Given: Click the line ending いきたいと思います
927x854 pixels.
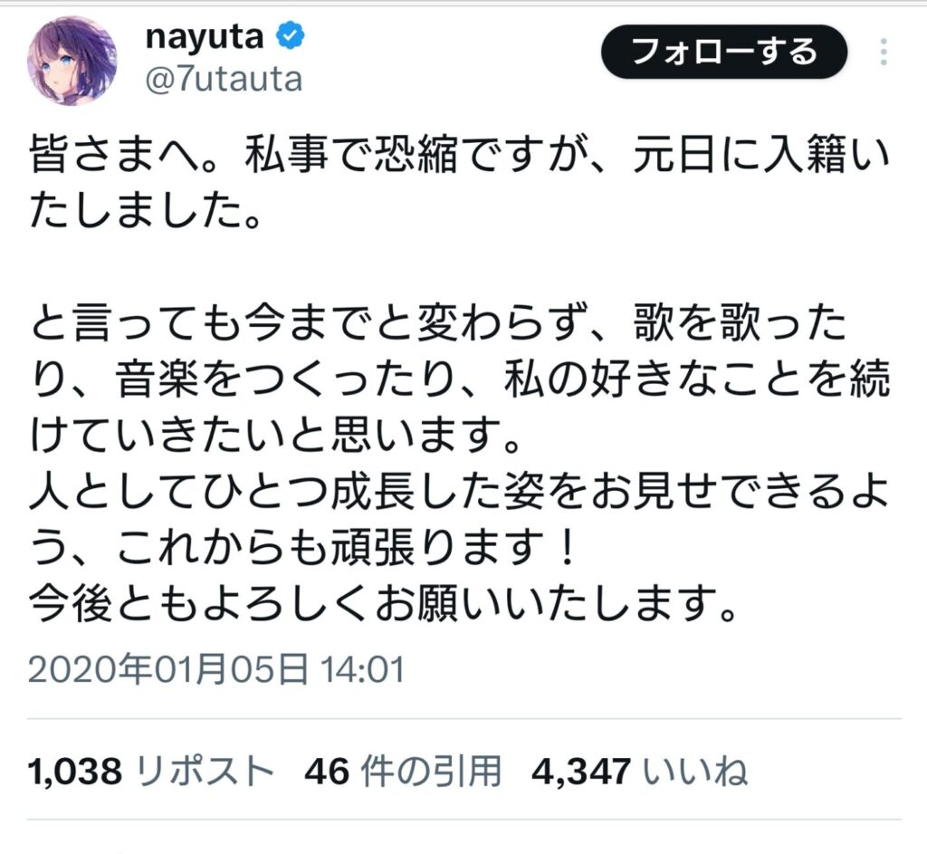Looking at the screenshot, I should 290,441.
